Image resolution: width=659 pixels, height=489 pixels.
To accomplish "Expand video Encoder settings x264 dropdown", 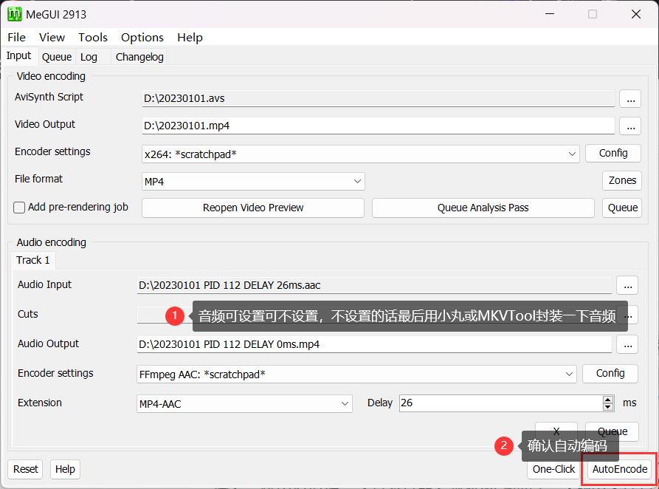I will click(573, 154).
